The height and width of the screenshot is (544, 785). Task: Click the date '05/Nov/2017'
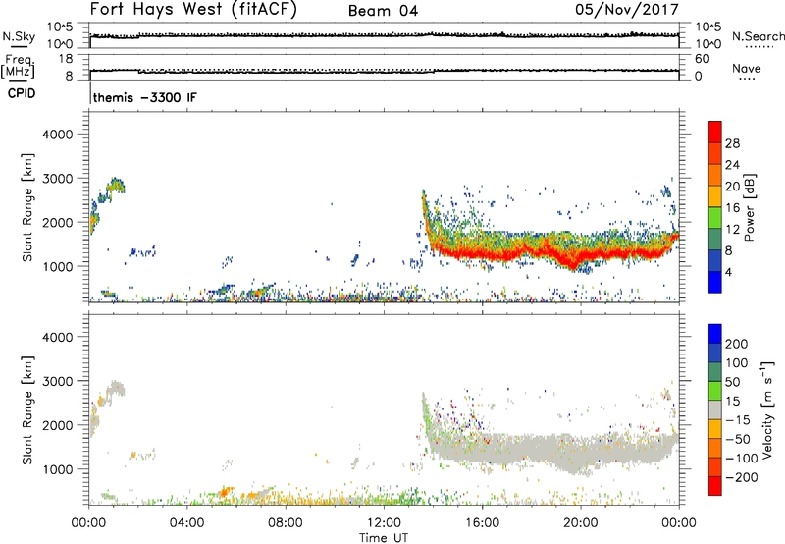(x=627, y=9)
